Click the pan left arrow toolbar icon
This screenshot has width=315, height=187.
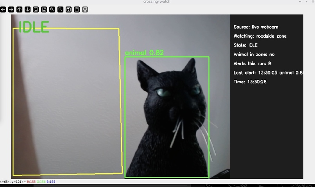click(x=3, y=9)
